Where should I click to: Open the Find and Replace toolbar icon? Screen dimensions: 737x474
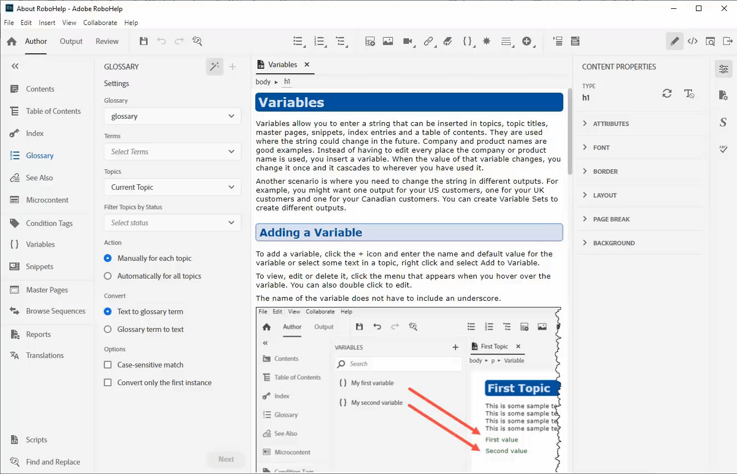pyautogui.click(x=197, y=41)
